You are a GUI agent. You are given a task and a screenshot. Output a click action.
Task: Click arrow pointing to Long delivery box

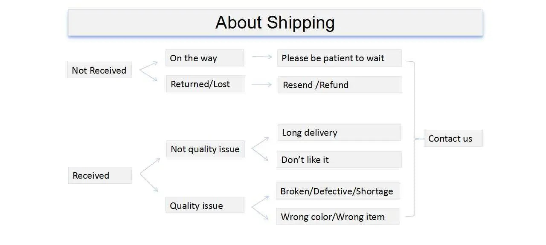[x=260, y=143]
